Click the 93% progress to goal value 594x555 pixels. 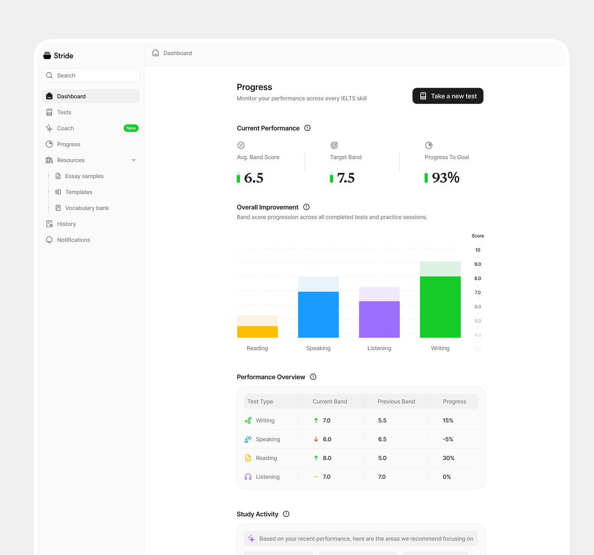445,177
